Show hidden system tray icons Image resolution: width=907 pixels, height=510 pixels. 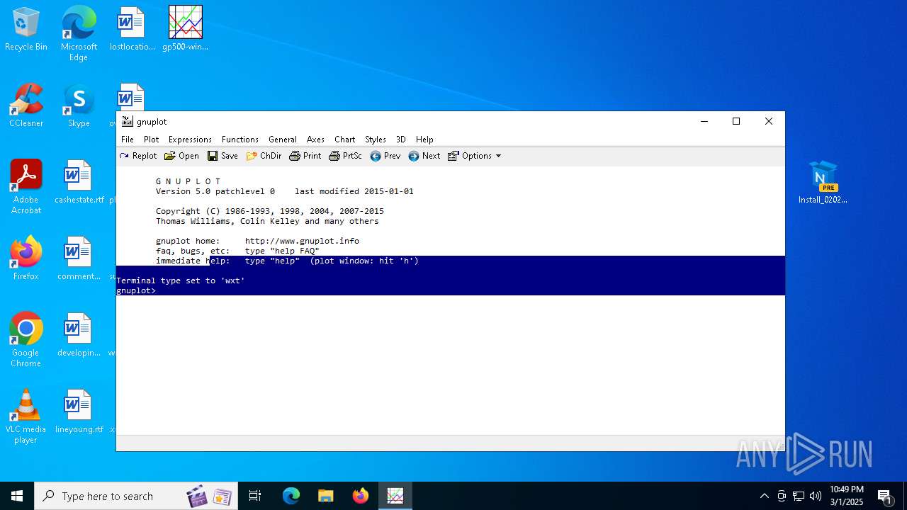(764, 496)
